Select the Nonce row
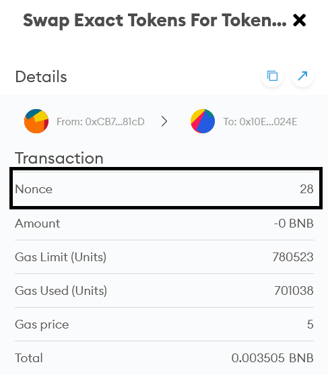Image resolution: width=328 pixels, height=375 pixels. pyautogui.click(x=166, y=189)
